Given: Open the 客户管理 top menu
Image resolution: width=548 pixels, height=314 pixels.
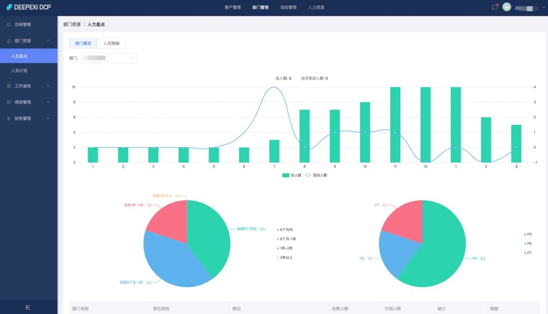Looking at the screenshot, I should click(233, 7).
